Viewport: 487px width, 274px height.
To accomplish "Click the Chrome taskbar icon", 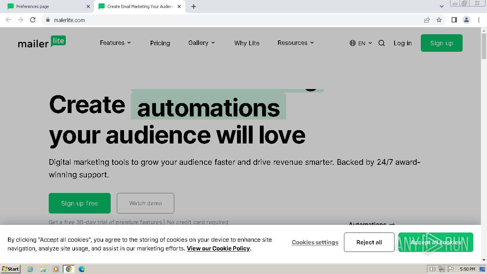I will (69, 269).
